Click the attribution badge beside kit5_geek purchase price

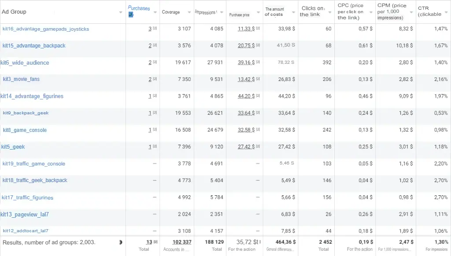[x=258, y=147]
